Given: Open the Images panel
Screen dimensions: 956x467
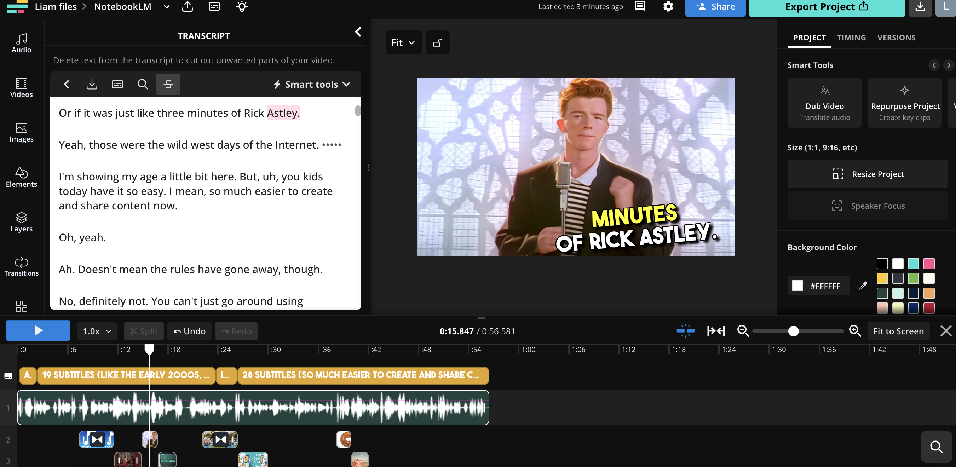Looking at the screenshot, I should [x=21, y=133].
